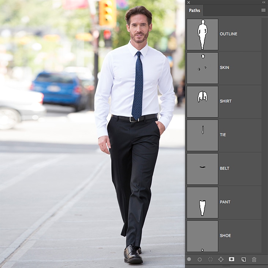
Task: Click the Paths panel vertical scrollbar
Action: (x=264, y=135)
